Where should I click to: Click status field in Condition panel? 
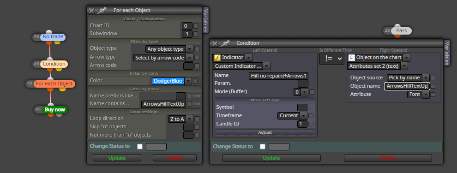[x=279, y=147]
